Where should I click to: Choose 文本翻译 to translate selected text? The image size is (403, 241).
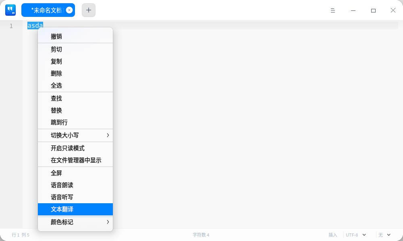click(62, 209)
